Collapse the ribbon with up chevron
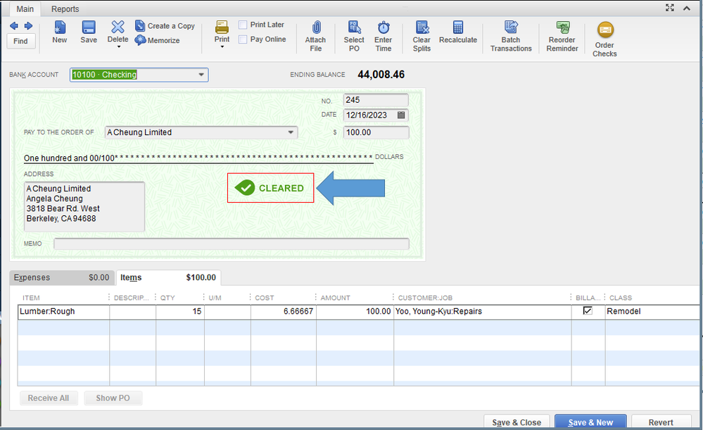Screen dimensions: 703x430 coord(686,8)
